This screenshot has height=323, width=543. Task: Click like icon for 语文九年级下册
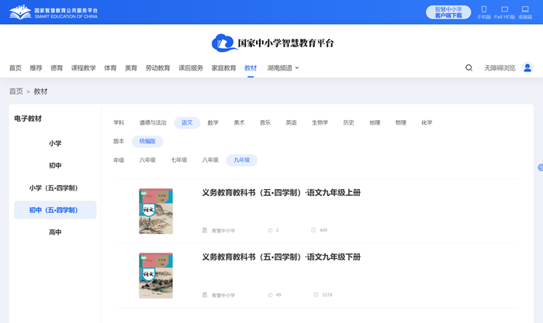tap(270, 295)
